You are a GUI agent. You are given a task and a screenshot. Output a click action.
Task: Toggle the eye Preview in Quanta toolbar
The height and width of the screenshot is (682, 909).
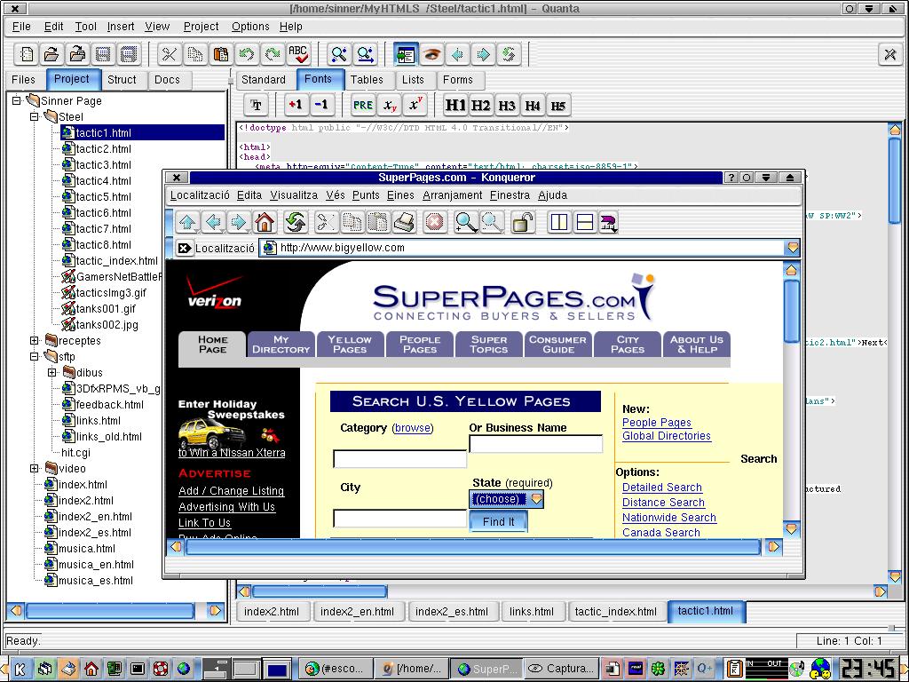click(x=431, y=54)
